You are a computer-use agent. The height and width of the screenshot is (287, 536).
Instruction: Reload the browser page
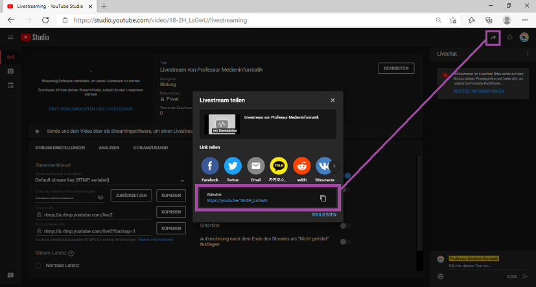[45, 20]
